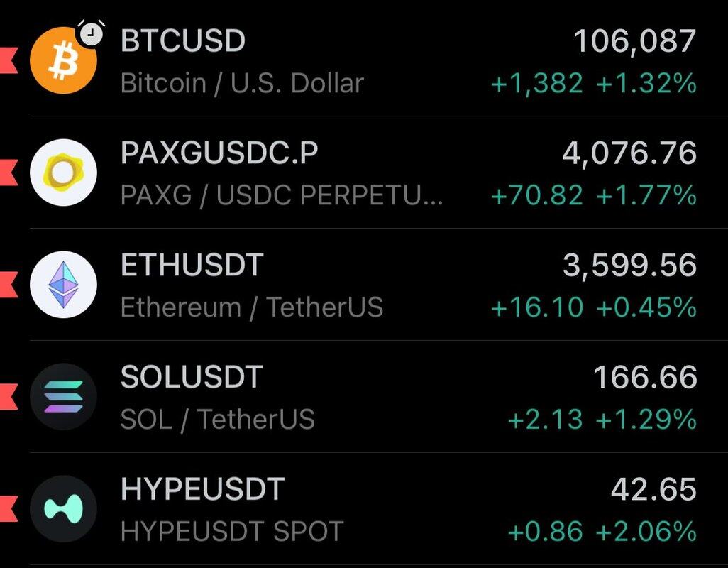Image resolution: width=728 pixels, height=568 pixels.
Task: Tap Bitcoin's last price 106,087
Action: [634, 41]
